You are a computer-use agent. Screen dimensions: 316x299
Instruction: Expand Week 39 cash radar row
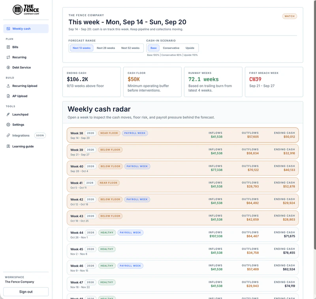tap(182, 152)
